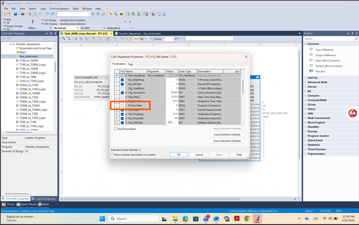Check visibility for PCmd_Start parameter
Viewport: 359px width, 225px height.
pos(122,106)
